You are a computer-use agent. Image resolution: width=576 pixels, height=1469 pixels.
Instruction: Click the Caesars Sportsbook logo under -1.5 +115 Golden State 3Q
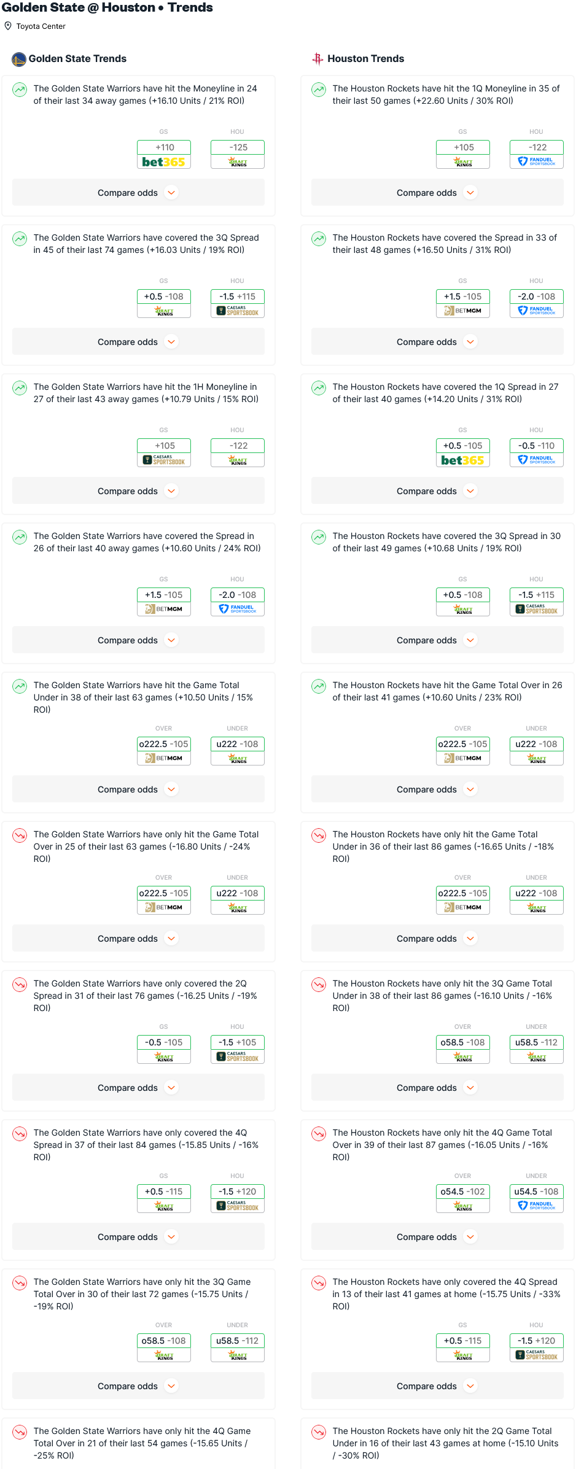(x=238, y=311)
